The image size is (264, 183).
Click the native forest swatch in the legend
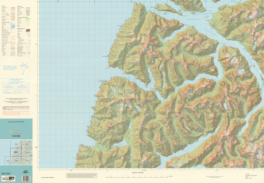[28, 19]
